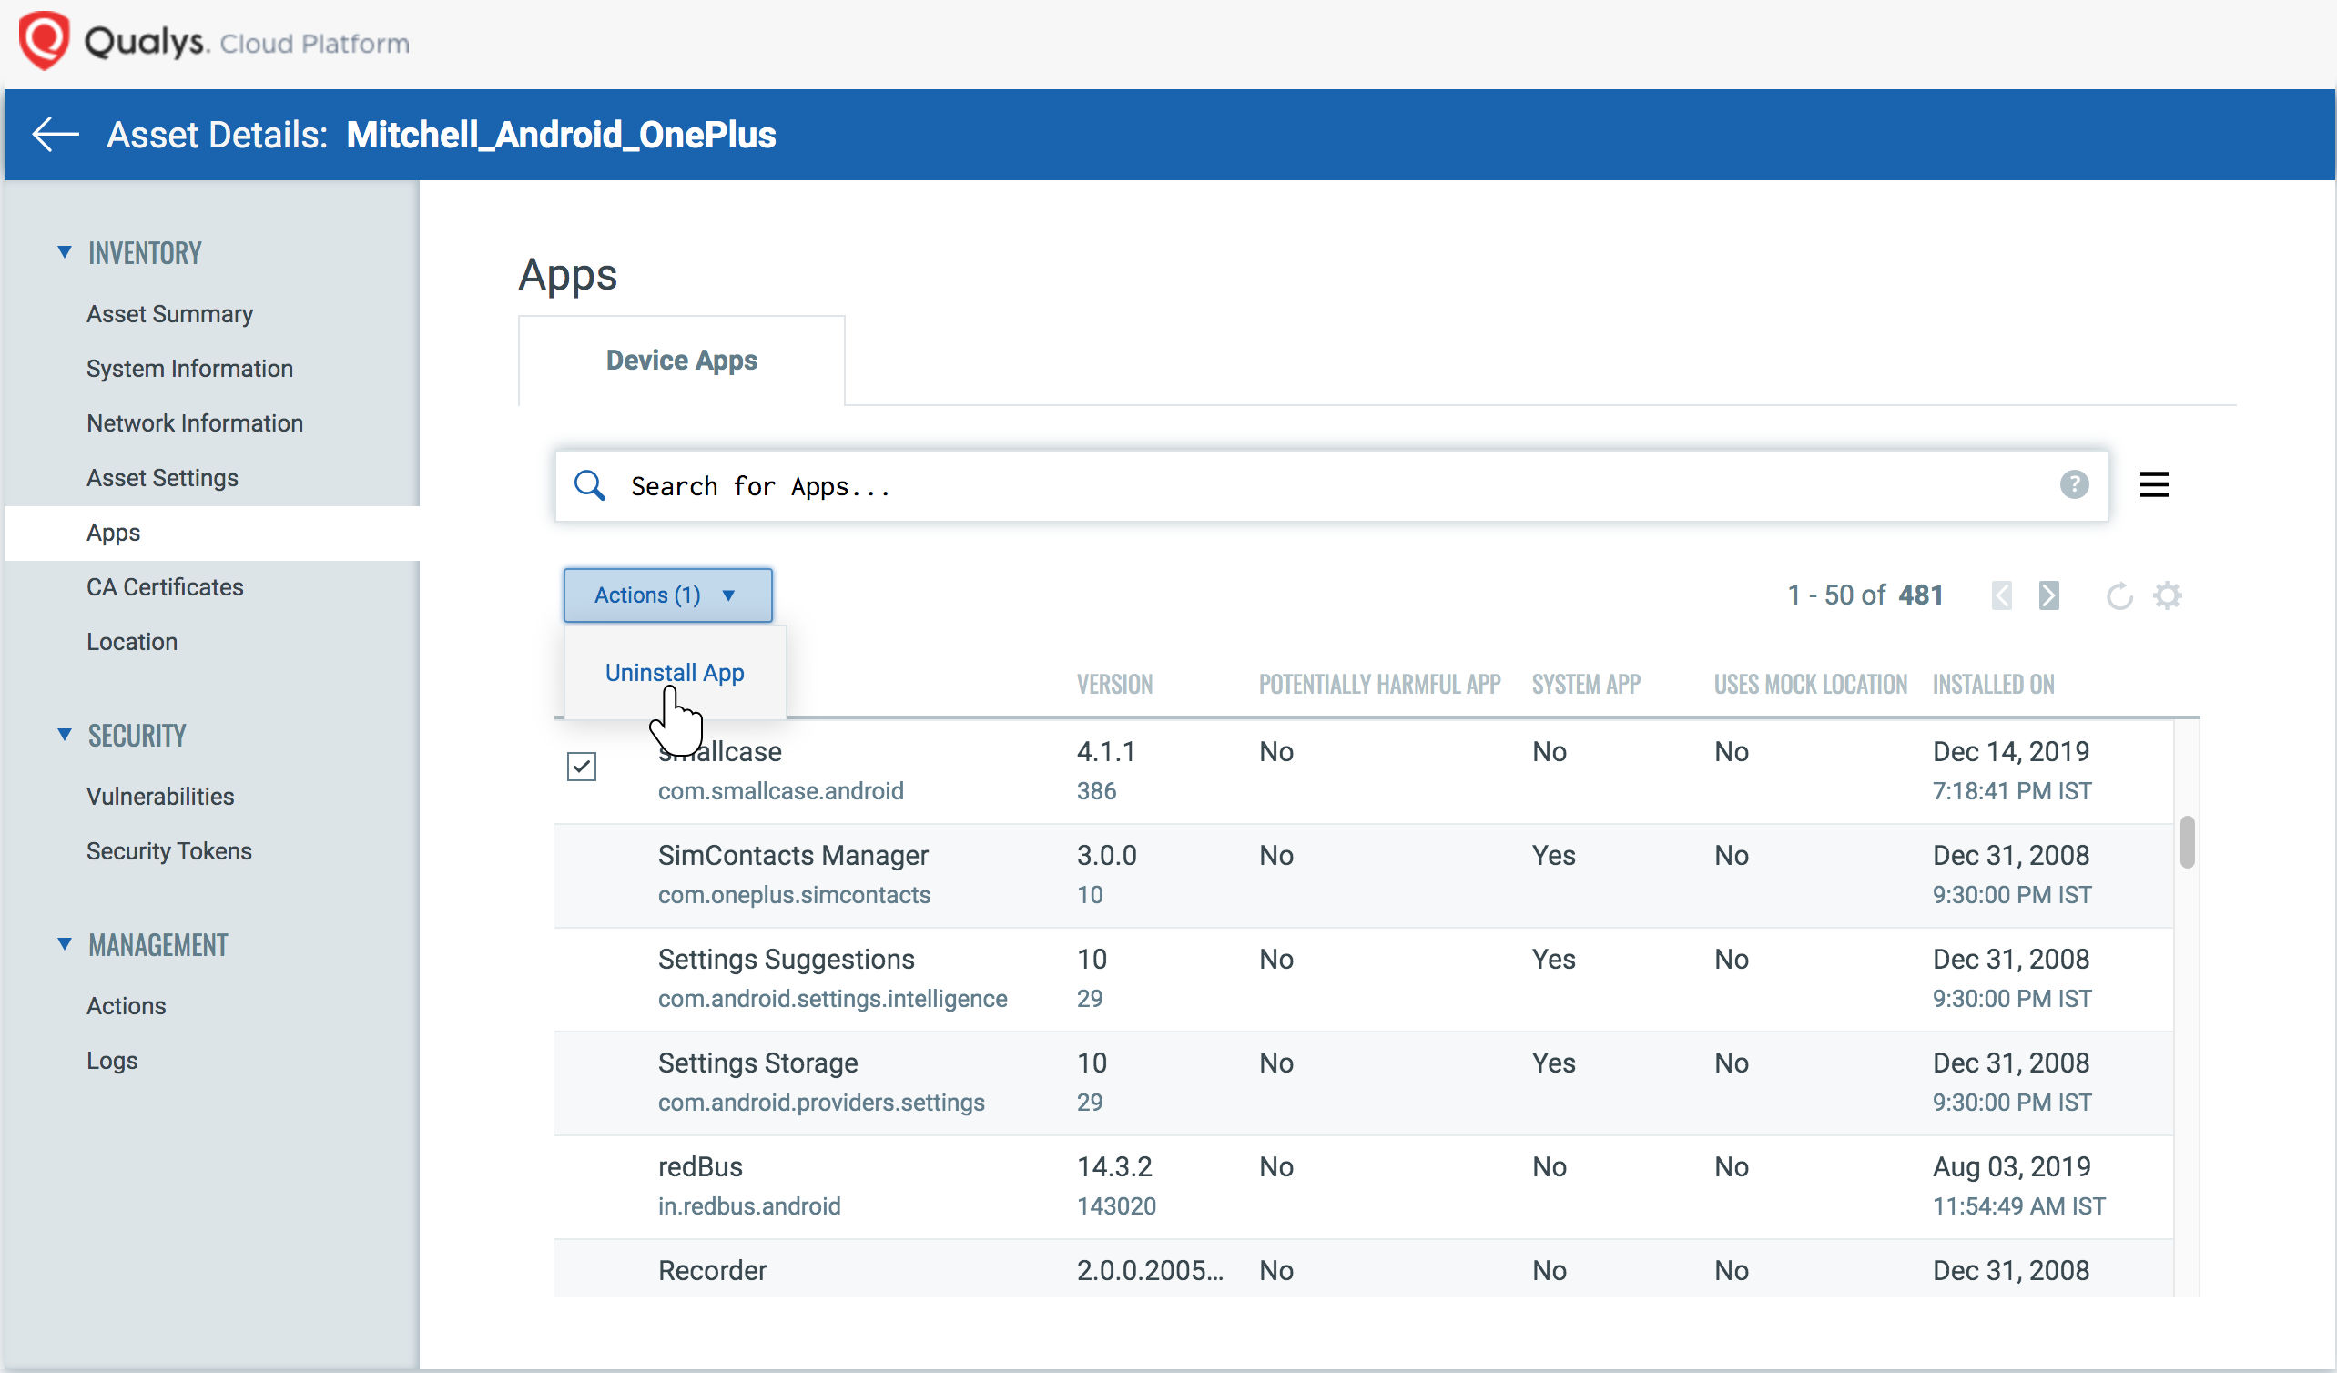Click the Search for Apps field
The image size is (2337, 1373).
tap(1113, 485)
